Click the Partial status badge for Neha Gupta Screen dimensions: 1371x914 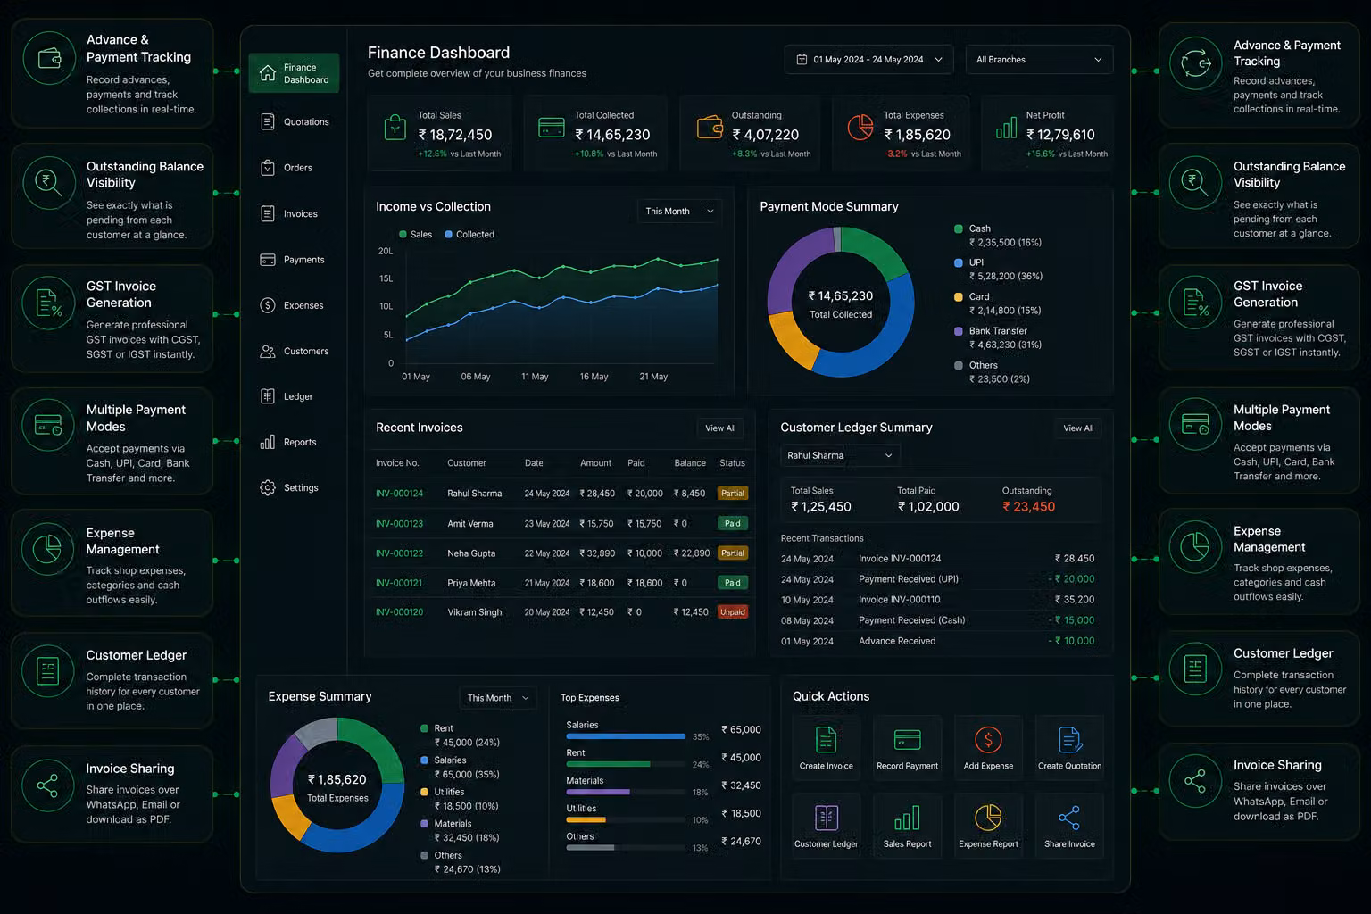click(x=733, y=553)
